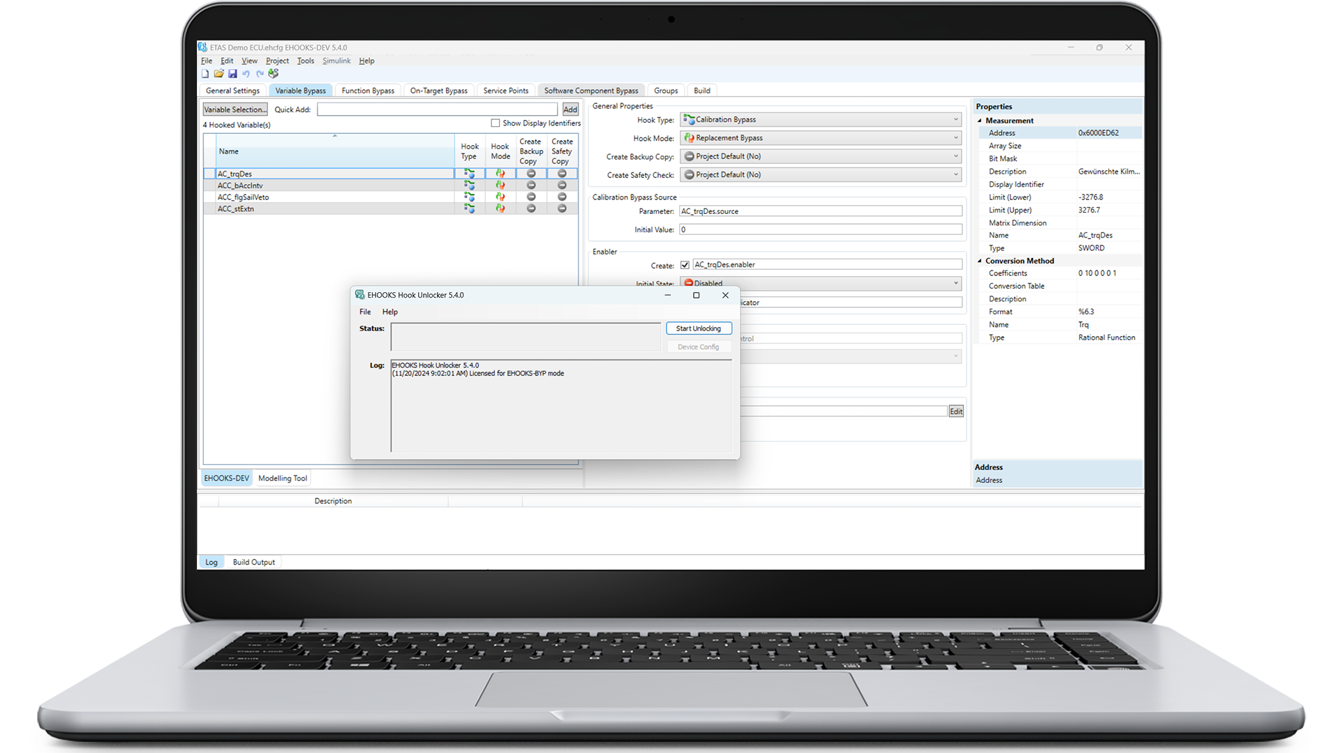Click the Hook Mode icon for AC_trqDes
The image size is (1340, 753).
pyautogui.click(x=500, y=174)
